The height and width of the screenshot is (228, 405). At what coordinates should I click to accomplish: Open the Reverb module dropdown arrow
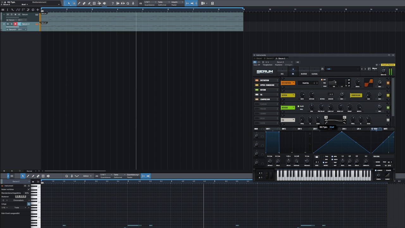point(293,108)
